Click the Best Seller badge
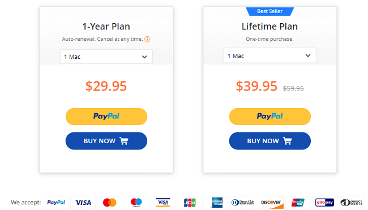The image size is (368, 210). (x=270, y=11)
